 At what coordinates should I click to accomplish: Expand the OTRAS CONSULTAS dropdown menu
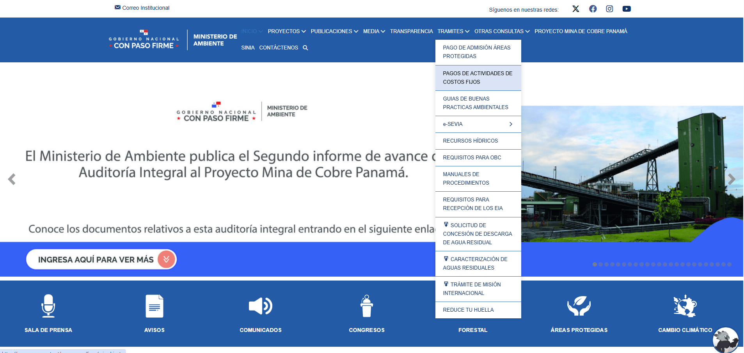coord(502,31)
